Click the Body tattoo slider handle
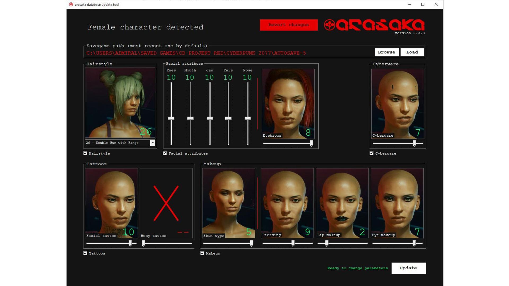 point(143,243)
